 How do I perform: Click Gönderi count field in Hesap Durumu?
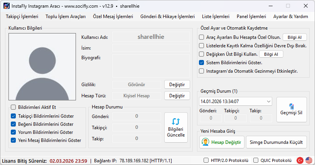136,116
